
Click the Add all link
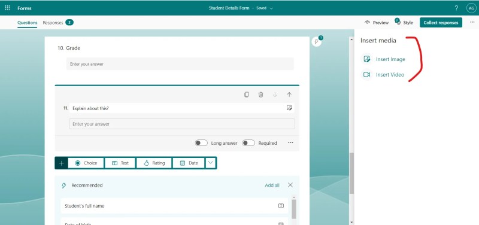[272, 186]
